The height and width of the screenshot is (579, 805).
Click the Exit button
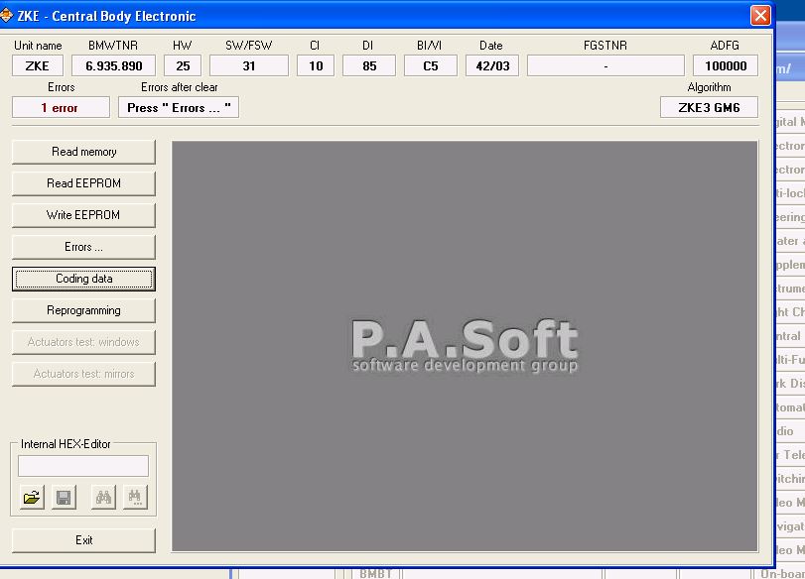83,540
